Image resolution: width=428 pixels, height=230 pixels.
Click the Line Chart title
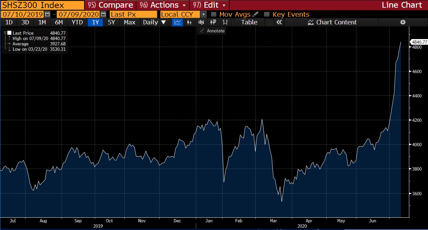[x=402, y=5]
